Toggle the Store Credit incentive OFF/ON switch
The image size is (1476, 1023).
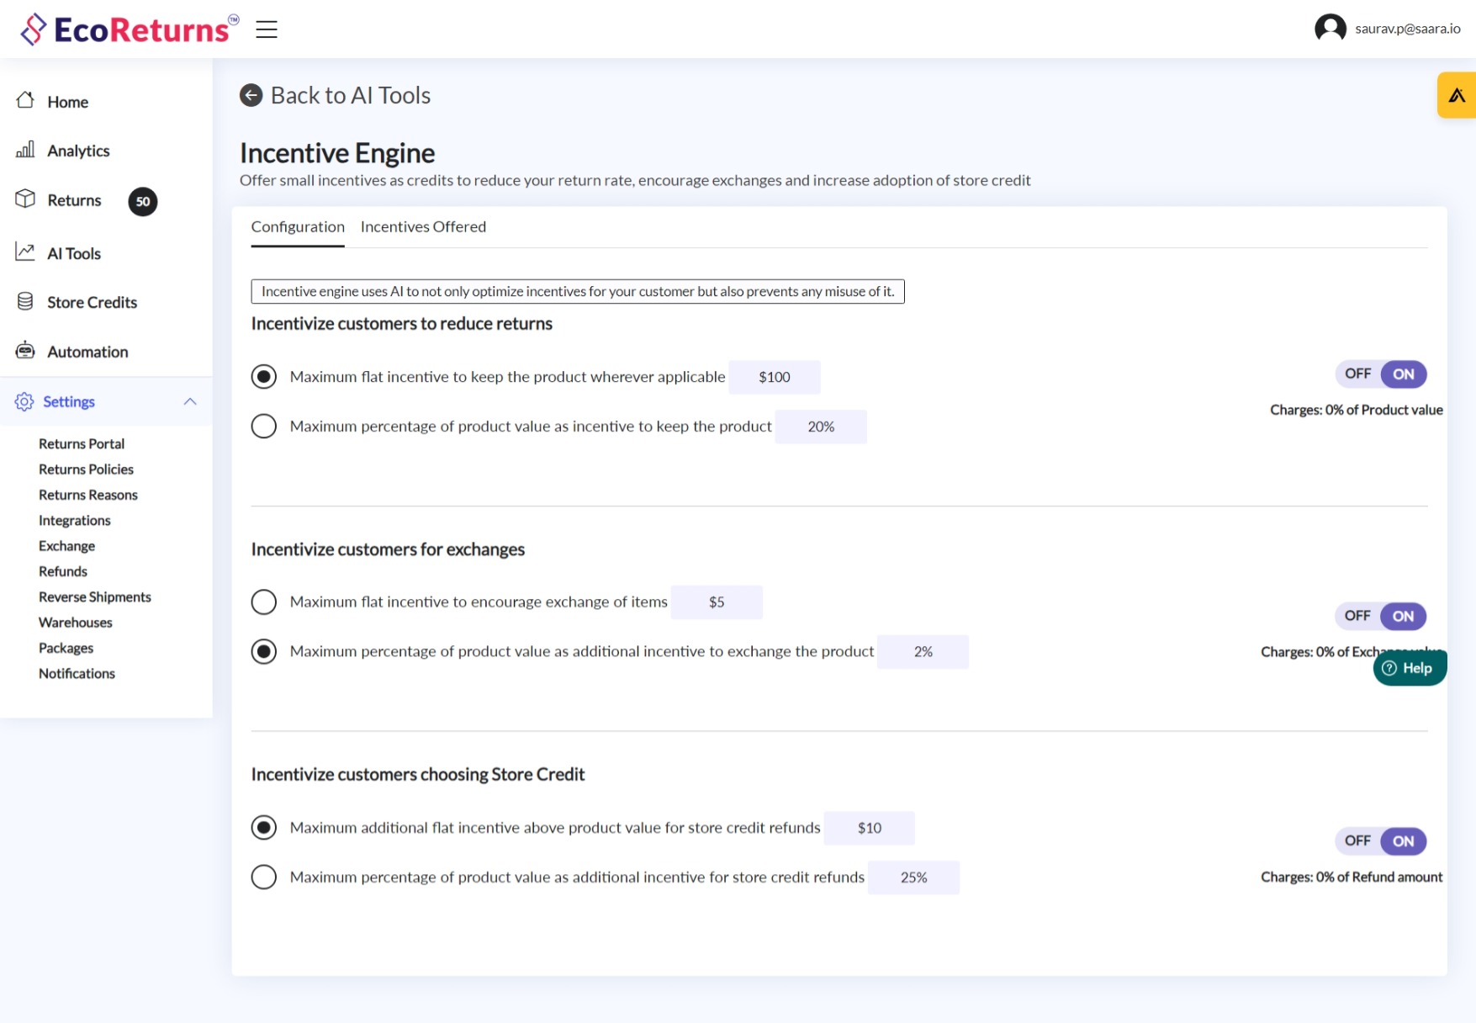tap(1380, 841)
